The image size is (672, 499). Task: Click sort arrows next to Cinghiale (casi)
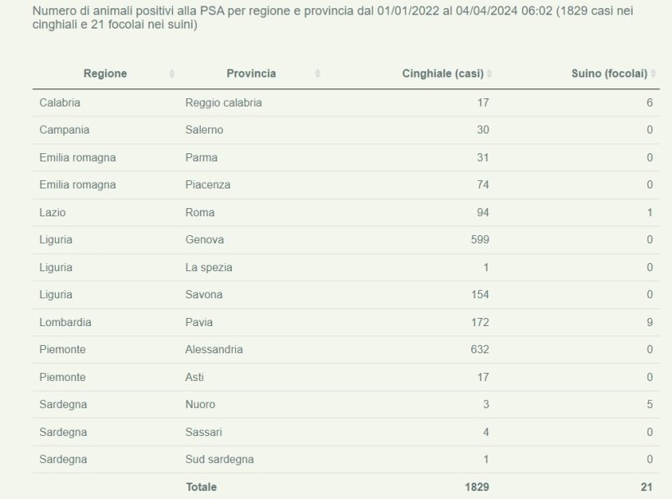pos(489,74)
